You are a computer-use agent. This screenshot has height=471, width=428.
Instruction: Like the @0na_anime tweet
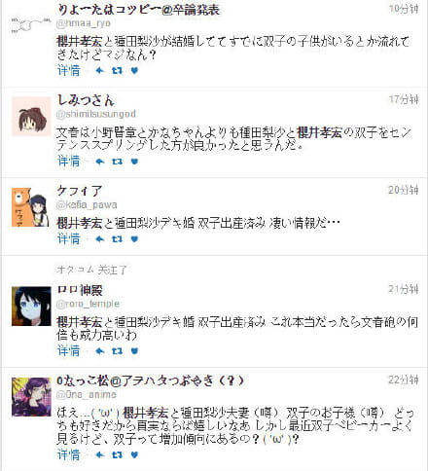tap(134, 454)
